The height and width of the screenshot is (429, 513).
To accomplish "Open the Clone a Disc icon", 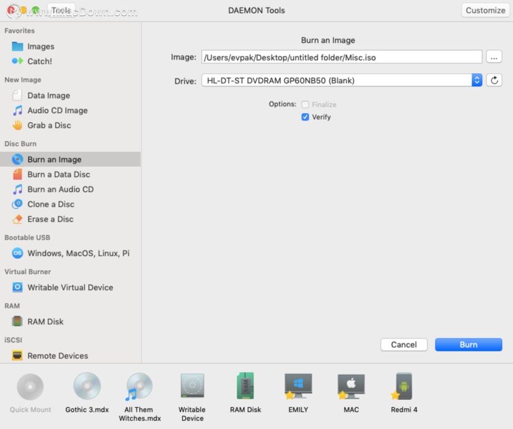I will click(17, 204).
